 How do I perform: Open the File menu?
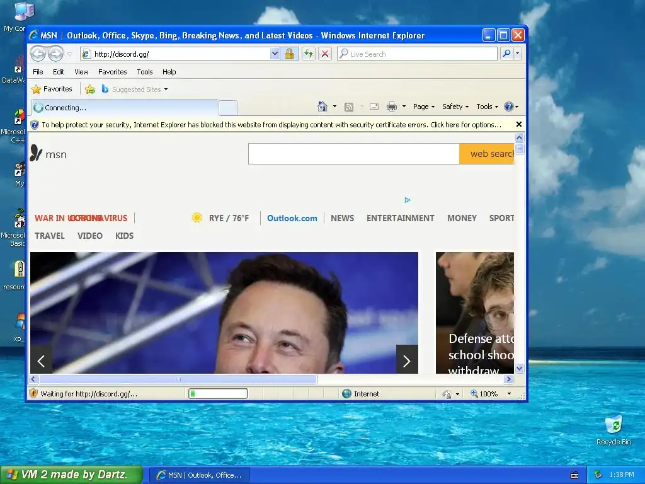[38, 72]
